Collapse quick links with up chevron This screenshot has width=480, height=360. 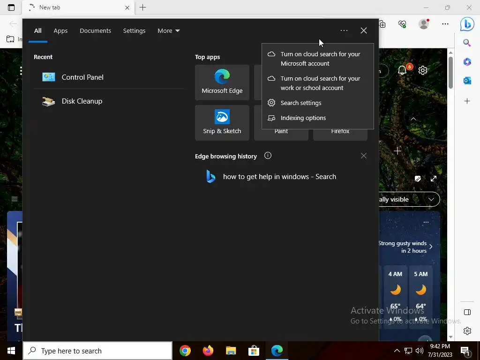413,119
